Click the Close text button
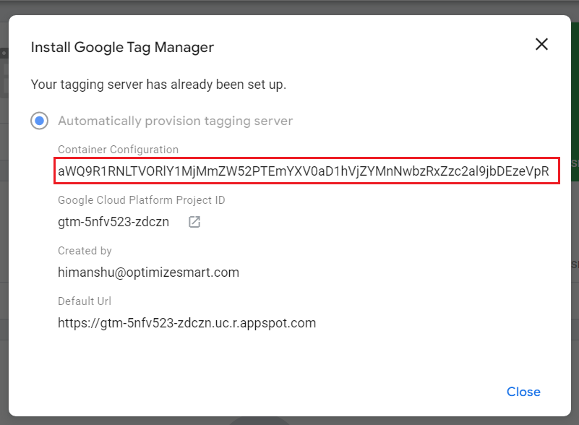 [x=523, y=392]
